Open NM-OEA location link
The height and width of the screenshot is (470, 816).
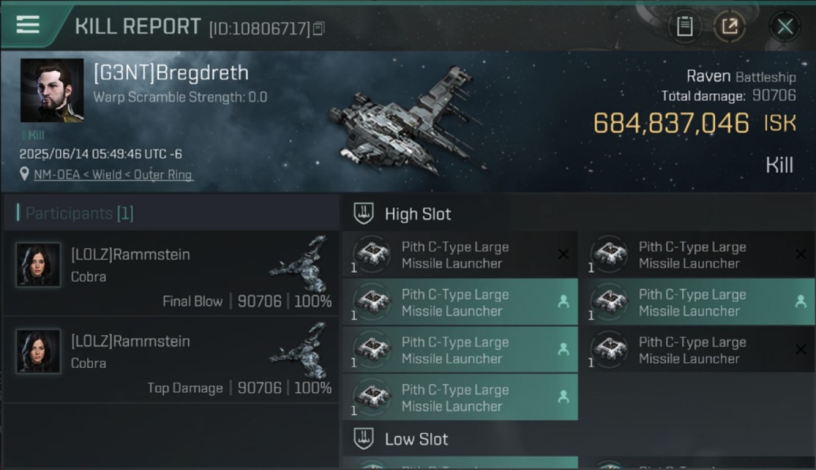point(114,175)
